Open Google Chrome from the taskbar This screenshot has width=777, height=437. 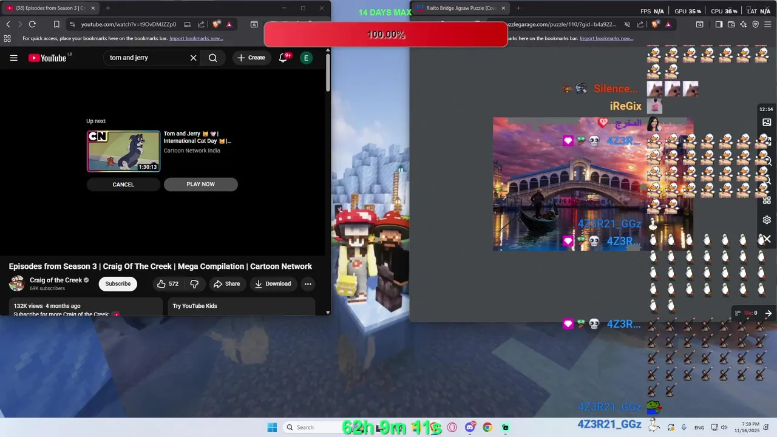coord(487,427)
